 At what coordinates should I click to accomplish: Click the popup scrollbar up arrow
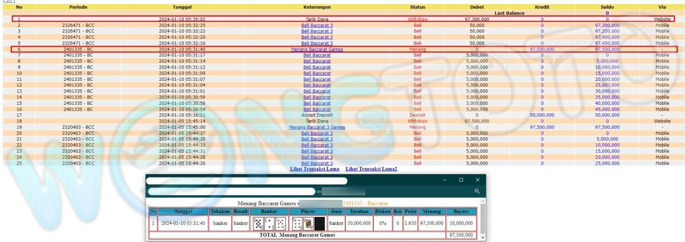(483, 202)
